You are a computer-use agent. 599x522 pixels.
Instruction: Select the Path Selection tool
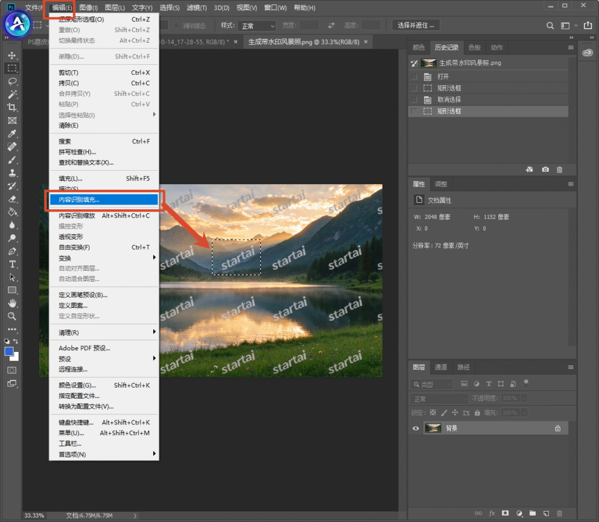click(x=12, y=277)
